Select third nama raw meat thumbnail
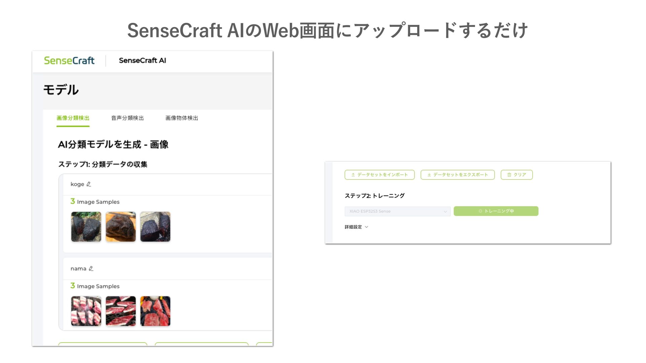 point(155,311)
